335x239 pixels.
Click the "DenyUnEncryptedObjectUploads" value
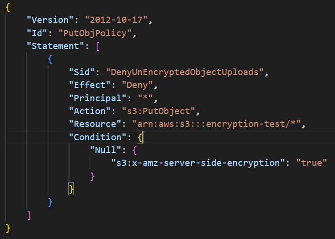click(x=187, y=72)
